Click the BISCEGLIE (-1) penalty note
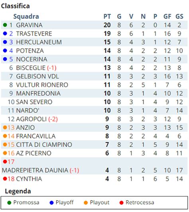 tap(51, 68)
